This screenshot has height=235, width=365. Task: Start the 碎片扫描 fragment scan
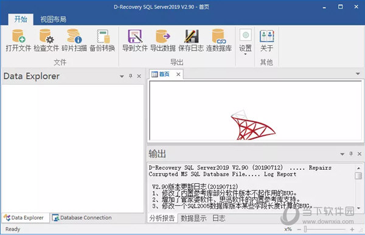74,40
